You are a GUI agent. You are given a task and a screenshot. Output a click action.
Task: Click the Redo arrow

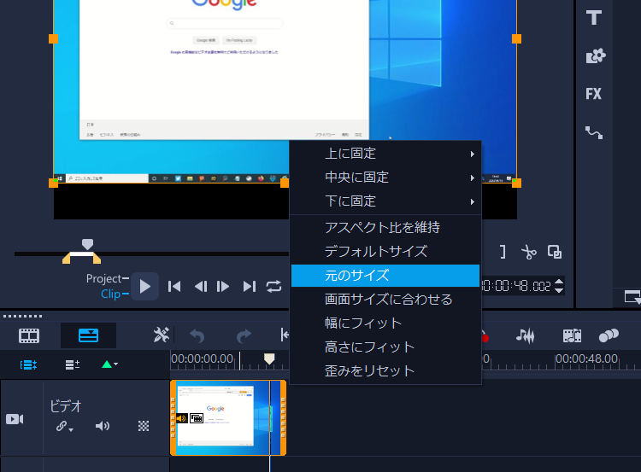tap(244, 336)
